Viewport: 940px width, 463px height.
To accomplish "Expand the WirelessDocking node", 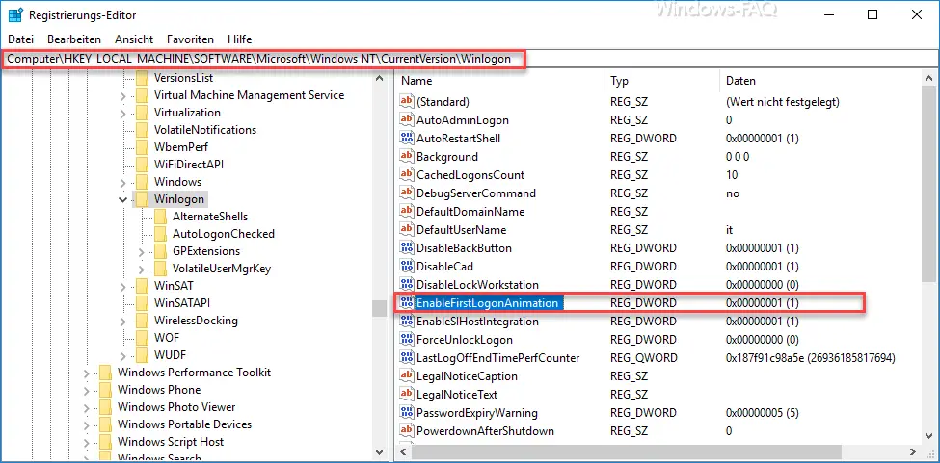I will coord(122,321).
